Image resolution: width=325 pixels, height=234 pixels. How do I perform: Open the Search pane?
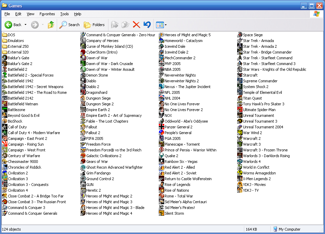[x=70, y=25]
